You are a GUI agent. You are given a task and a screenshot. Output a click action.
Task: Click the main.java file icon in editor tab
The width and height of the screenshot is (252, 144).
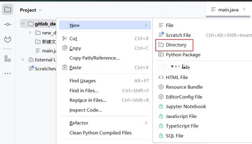[213, 10]
